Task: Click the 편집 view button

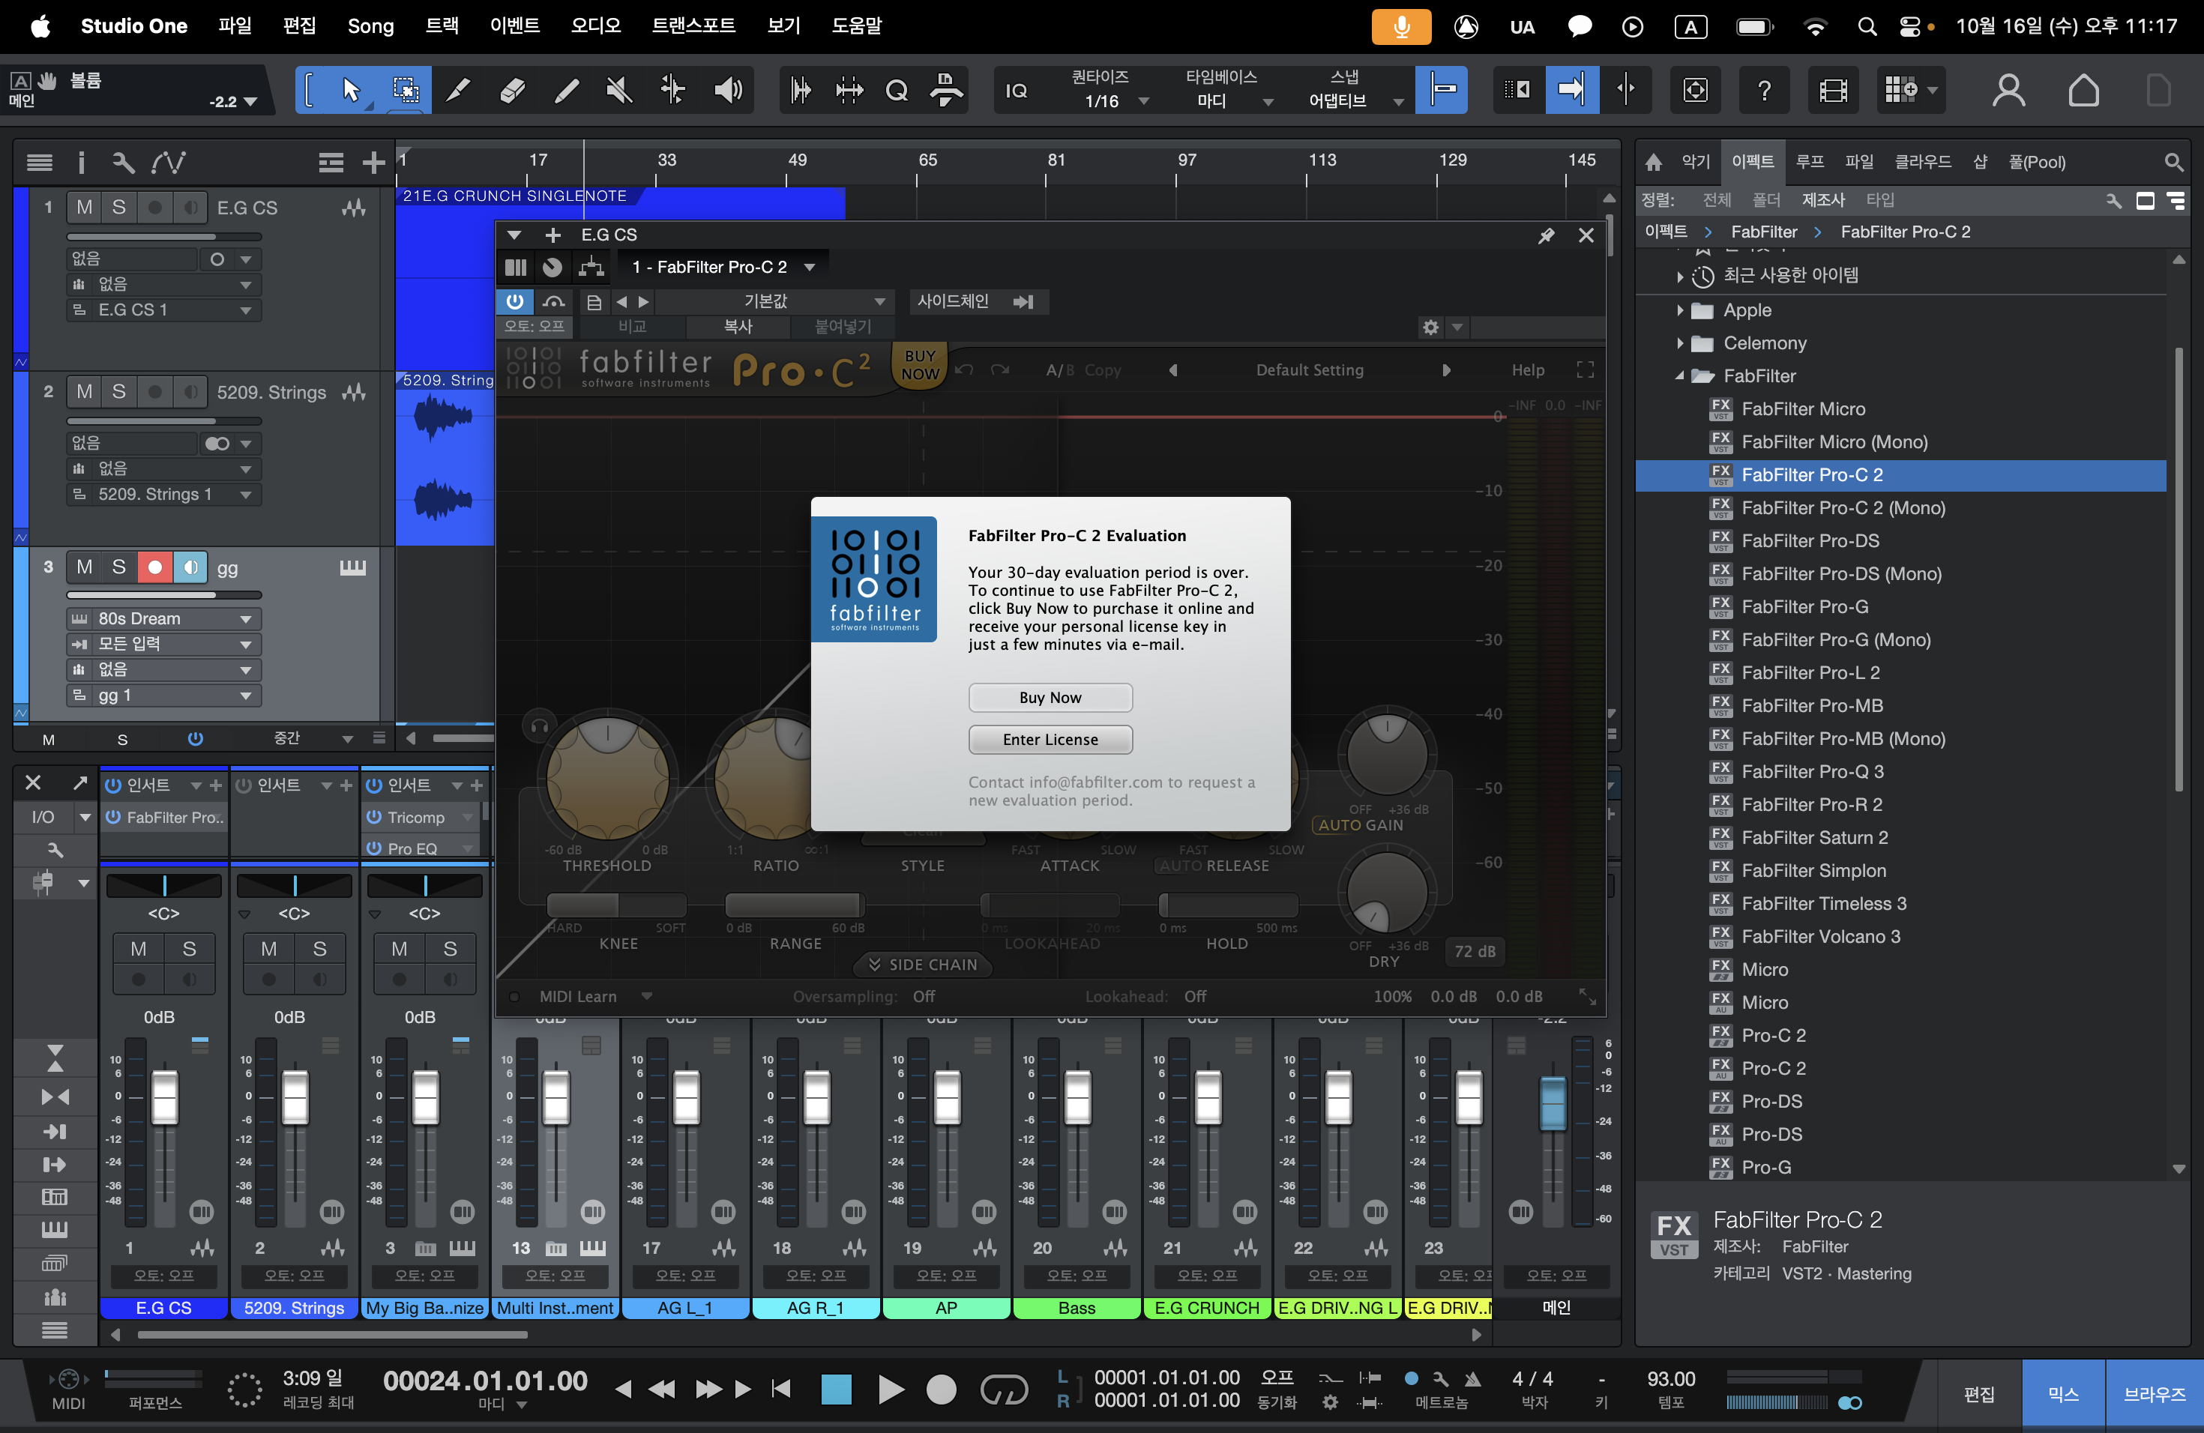Action: 1979,1393
